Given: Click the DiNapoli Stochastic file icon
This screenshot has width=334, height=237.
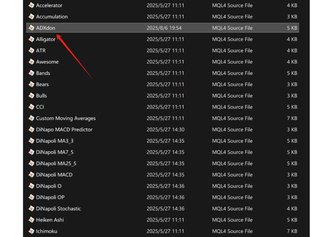Looking at the screenshot, I should 31,208.
